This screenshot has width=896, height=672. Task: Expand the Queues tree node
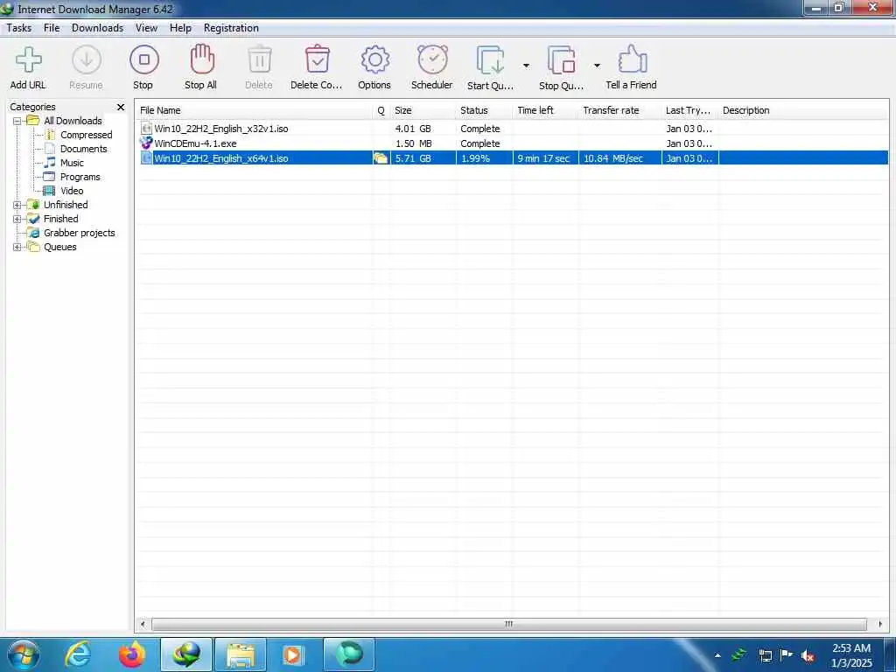pos(17,247)
